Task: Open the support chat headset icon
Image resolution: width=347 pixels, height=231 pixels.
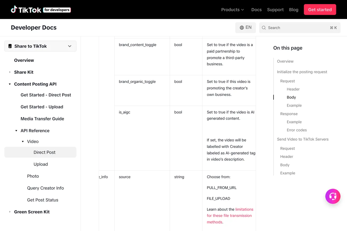Action: [x=333, y=196]
